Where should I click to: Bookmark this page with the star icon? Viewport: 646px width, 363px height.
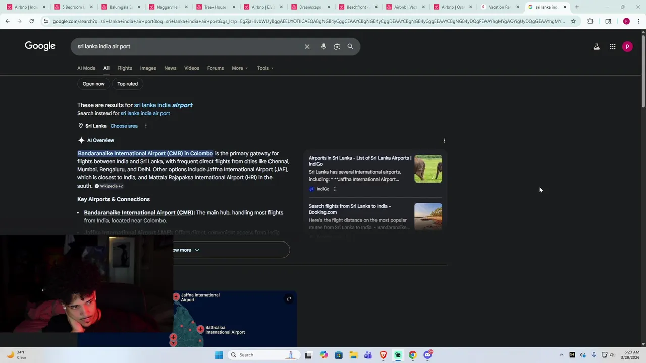pyautogui.click(x=573, y=21)
